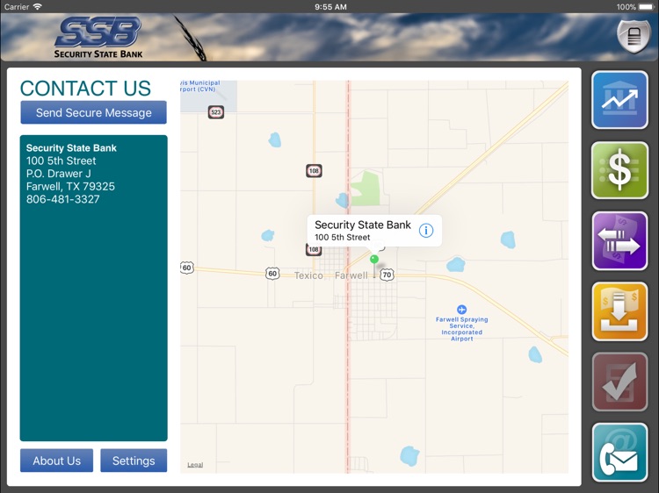Tap the phone number 806-481-3327
Screen dimensions: 659x493
63,199
